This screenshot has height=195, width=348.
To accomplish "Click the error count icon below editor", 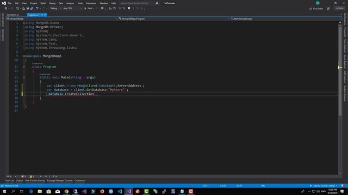I will pyautogui.click(x=22, y=176).
